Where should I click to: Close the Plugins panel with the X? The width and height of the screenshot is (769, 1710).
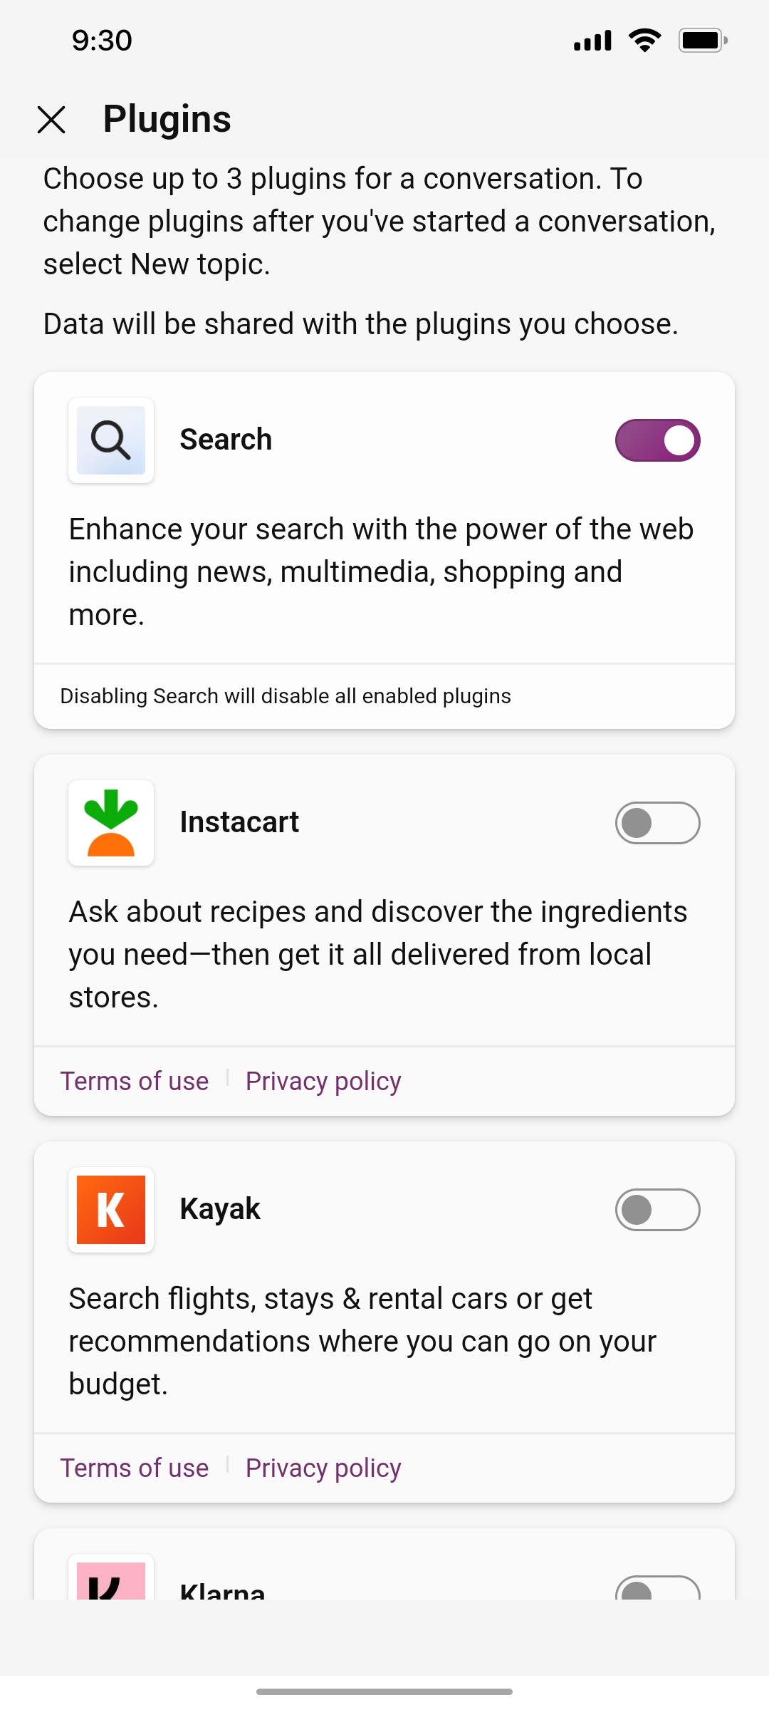pyautogui.click(x=51, y=120)
